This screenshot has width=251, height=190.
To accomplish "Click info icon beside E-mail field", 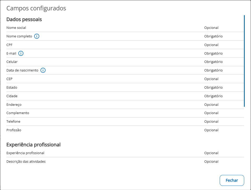I will [x=21, y=54].
